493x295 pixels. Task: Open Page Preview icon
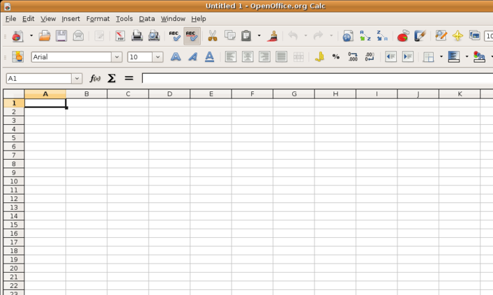coord(153,36)
